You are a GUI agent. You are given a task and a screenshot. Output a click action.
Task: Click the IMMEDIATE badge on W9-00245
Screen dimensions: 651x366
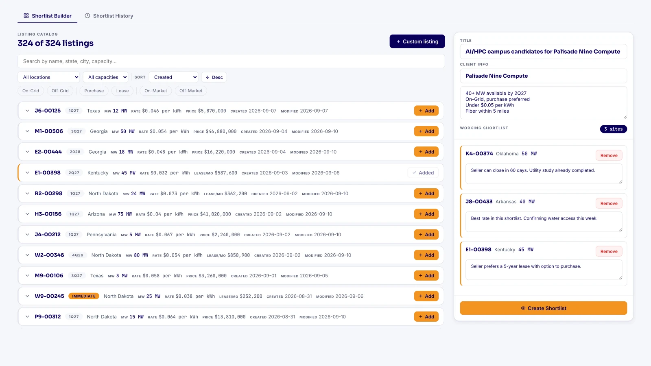pyautogui.click(x=84, y=296)
